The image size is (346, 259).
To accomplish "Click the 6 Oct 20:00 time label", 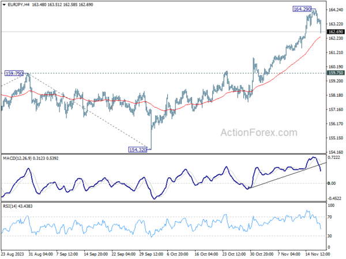I will pos(178,254).
